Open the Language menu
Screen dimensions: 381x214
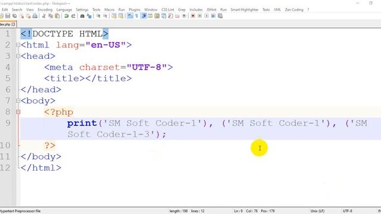click(x=64, y=10)
